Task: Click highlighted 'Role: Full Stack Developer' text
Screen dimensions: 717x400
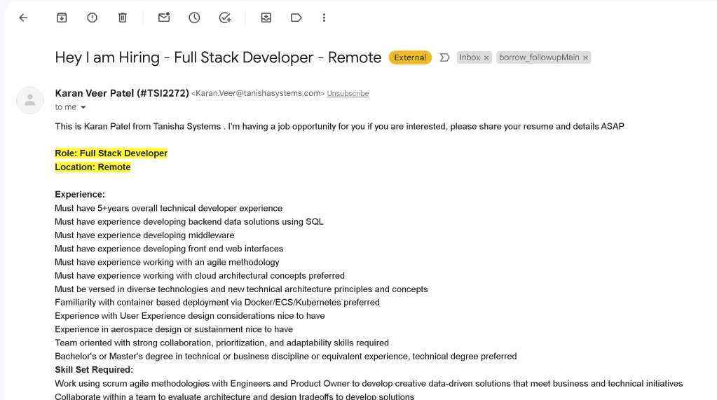Action: click(111, 153)
